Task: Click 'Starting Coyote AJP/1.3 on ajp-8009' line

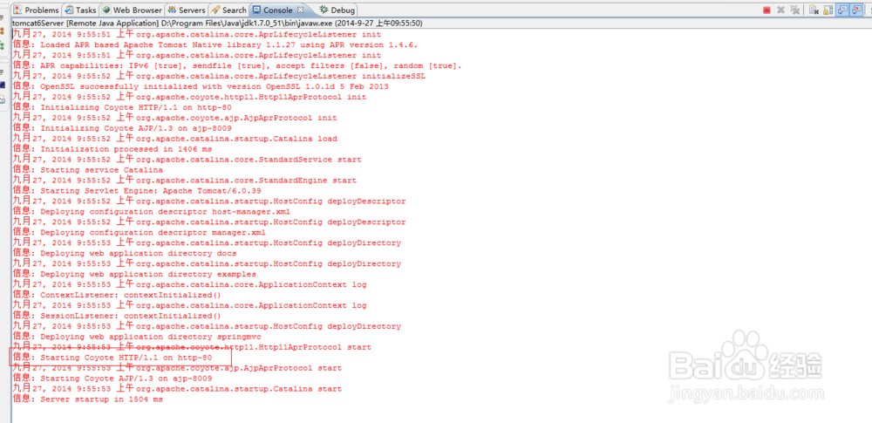Action: [112, 379]
